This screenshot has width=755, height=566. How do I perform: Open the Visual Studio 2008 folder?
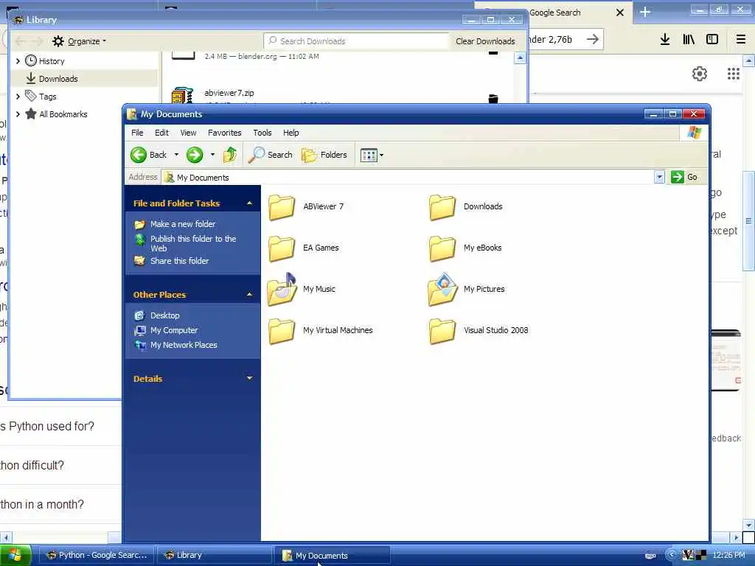click(x=479, y=331)
